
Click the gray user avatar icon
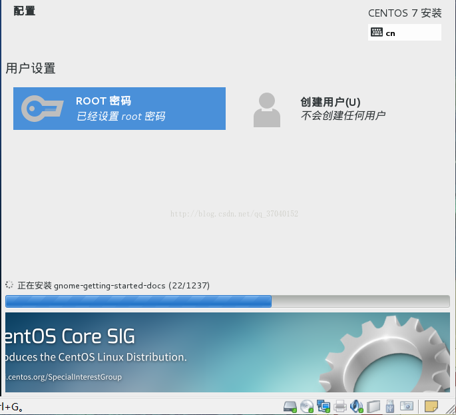(x=267, y=110)
